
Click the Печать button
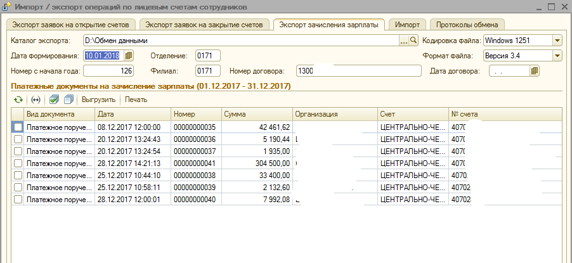136,99
